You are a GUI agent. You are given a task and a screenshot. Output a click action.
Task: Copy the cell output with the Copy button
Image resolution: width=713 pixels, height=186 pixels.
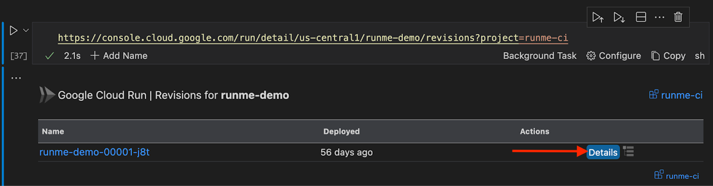point(668,56)
